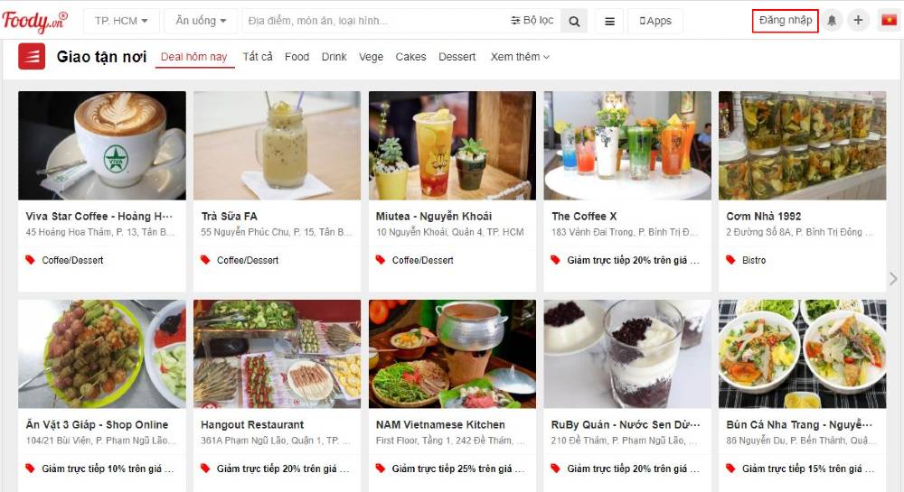
Task: Click the Đăng nhập login button
Action: [786, 21]
